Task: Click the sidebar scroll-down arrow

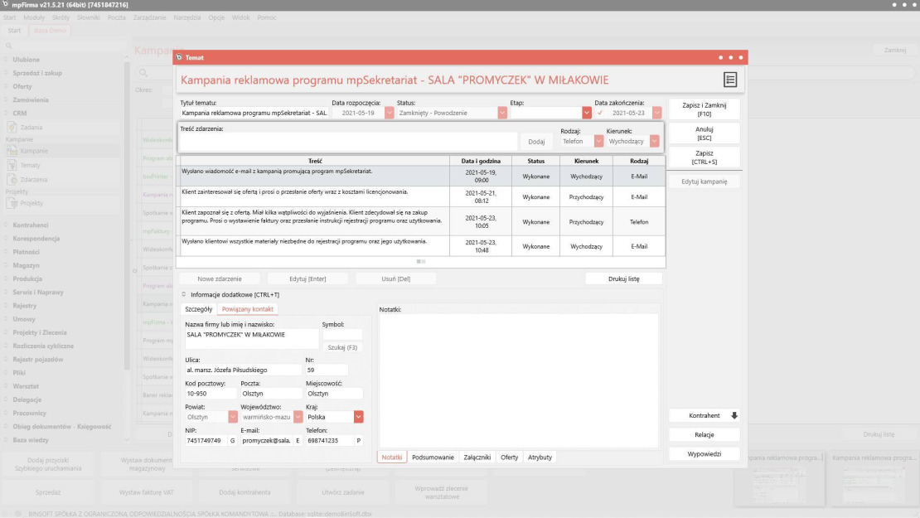Action: 127,440
